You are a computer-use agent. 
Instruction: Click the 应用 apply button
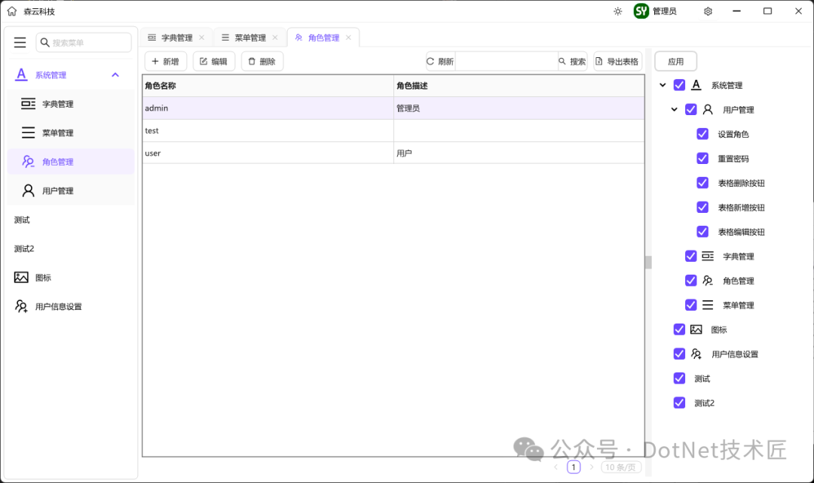675,61
